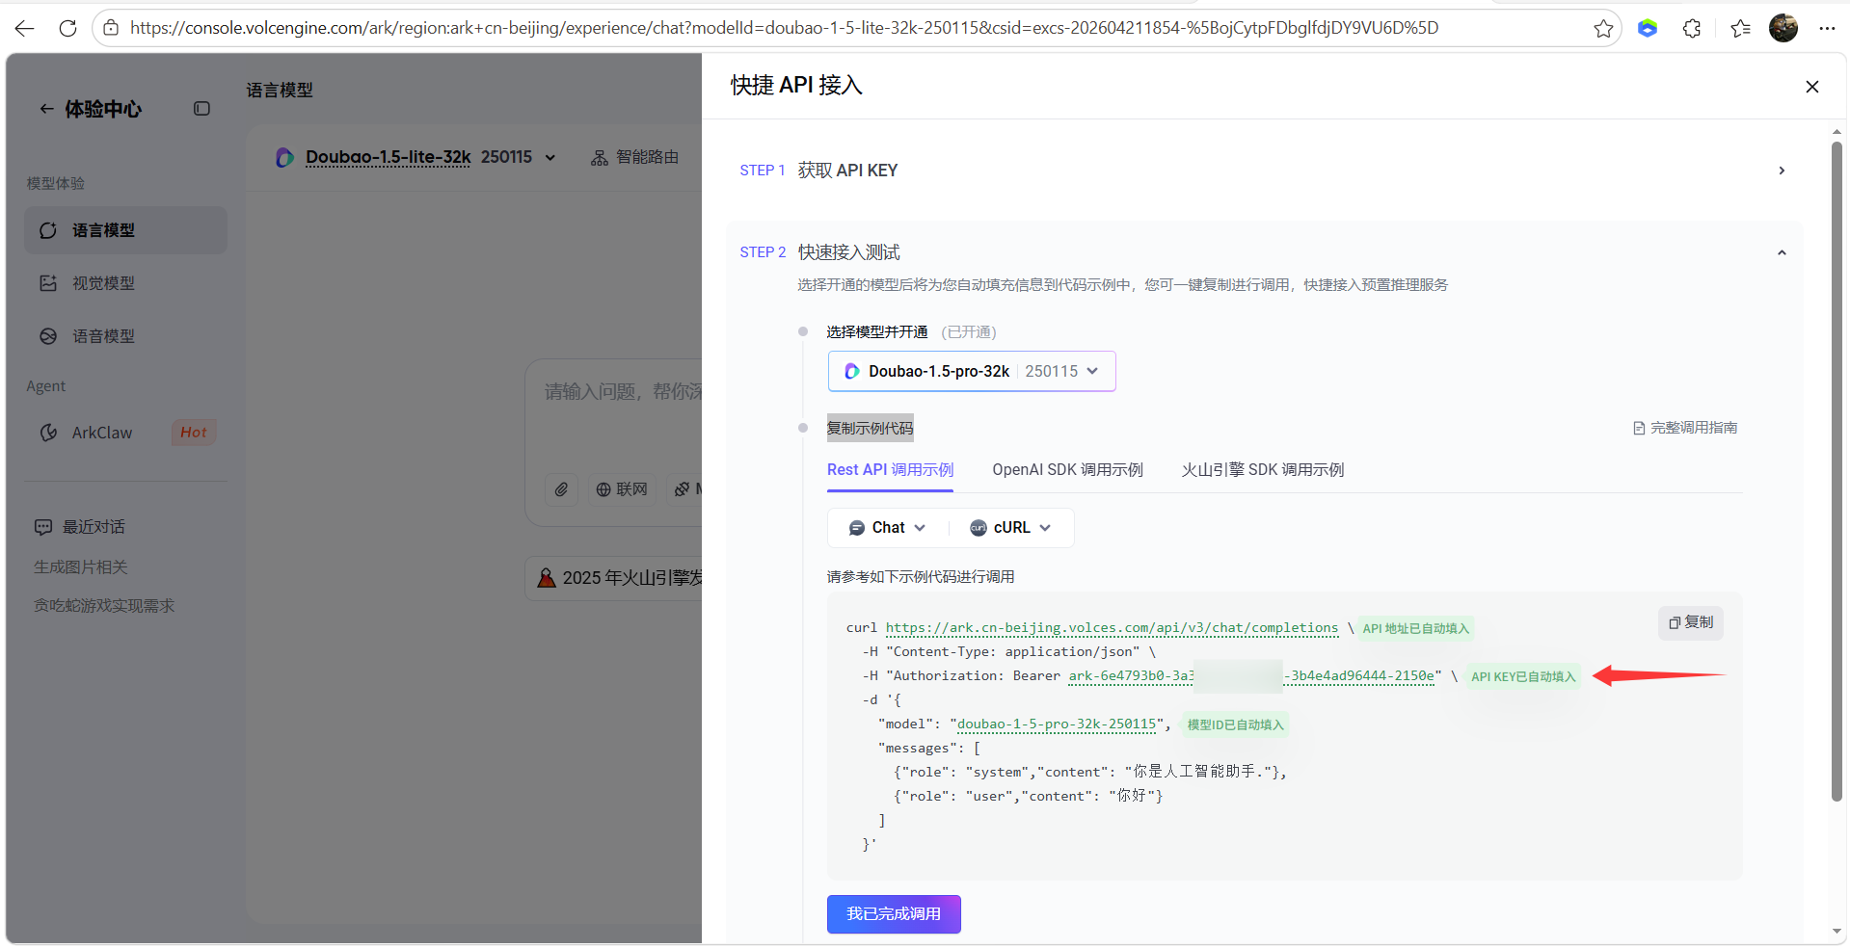Switch to Rest API 调用示例 tab

click(890, 470)
